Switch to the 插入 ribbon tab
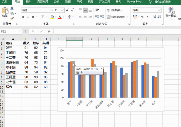Image resolution: width=181 pixels, height=127 pixels. click(x=28, y=2)
